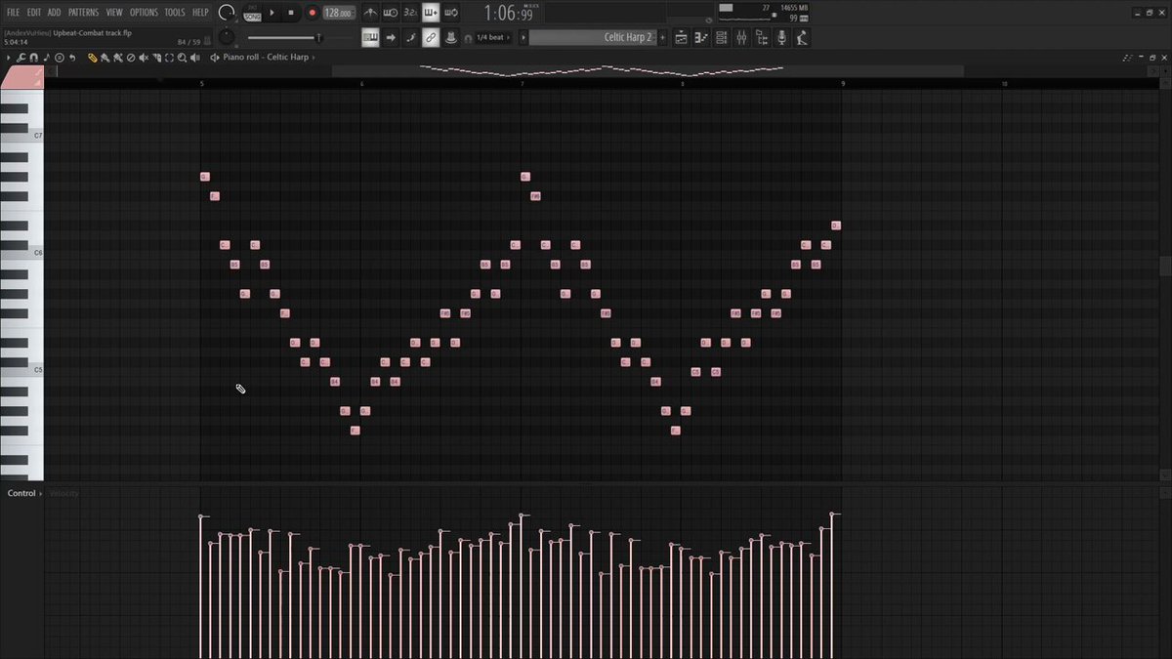Select the Mute tool in piano roll
This screenshot has width=1172, height=659.
tap(144, 58)
